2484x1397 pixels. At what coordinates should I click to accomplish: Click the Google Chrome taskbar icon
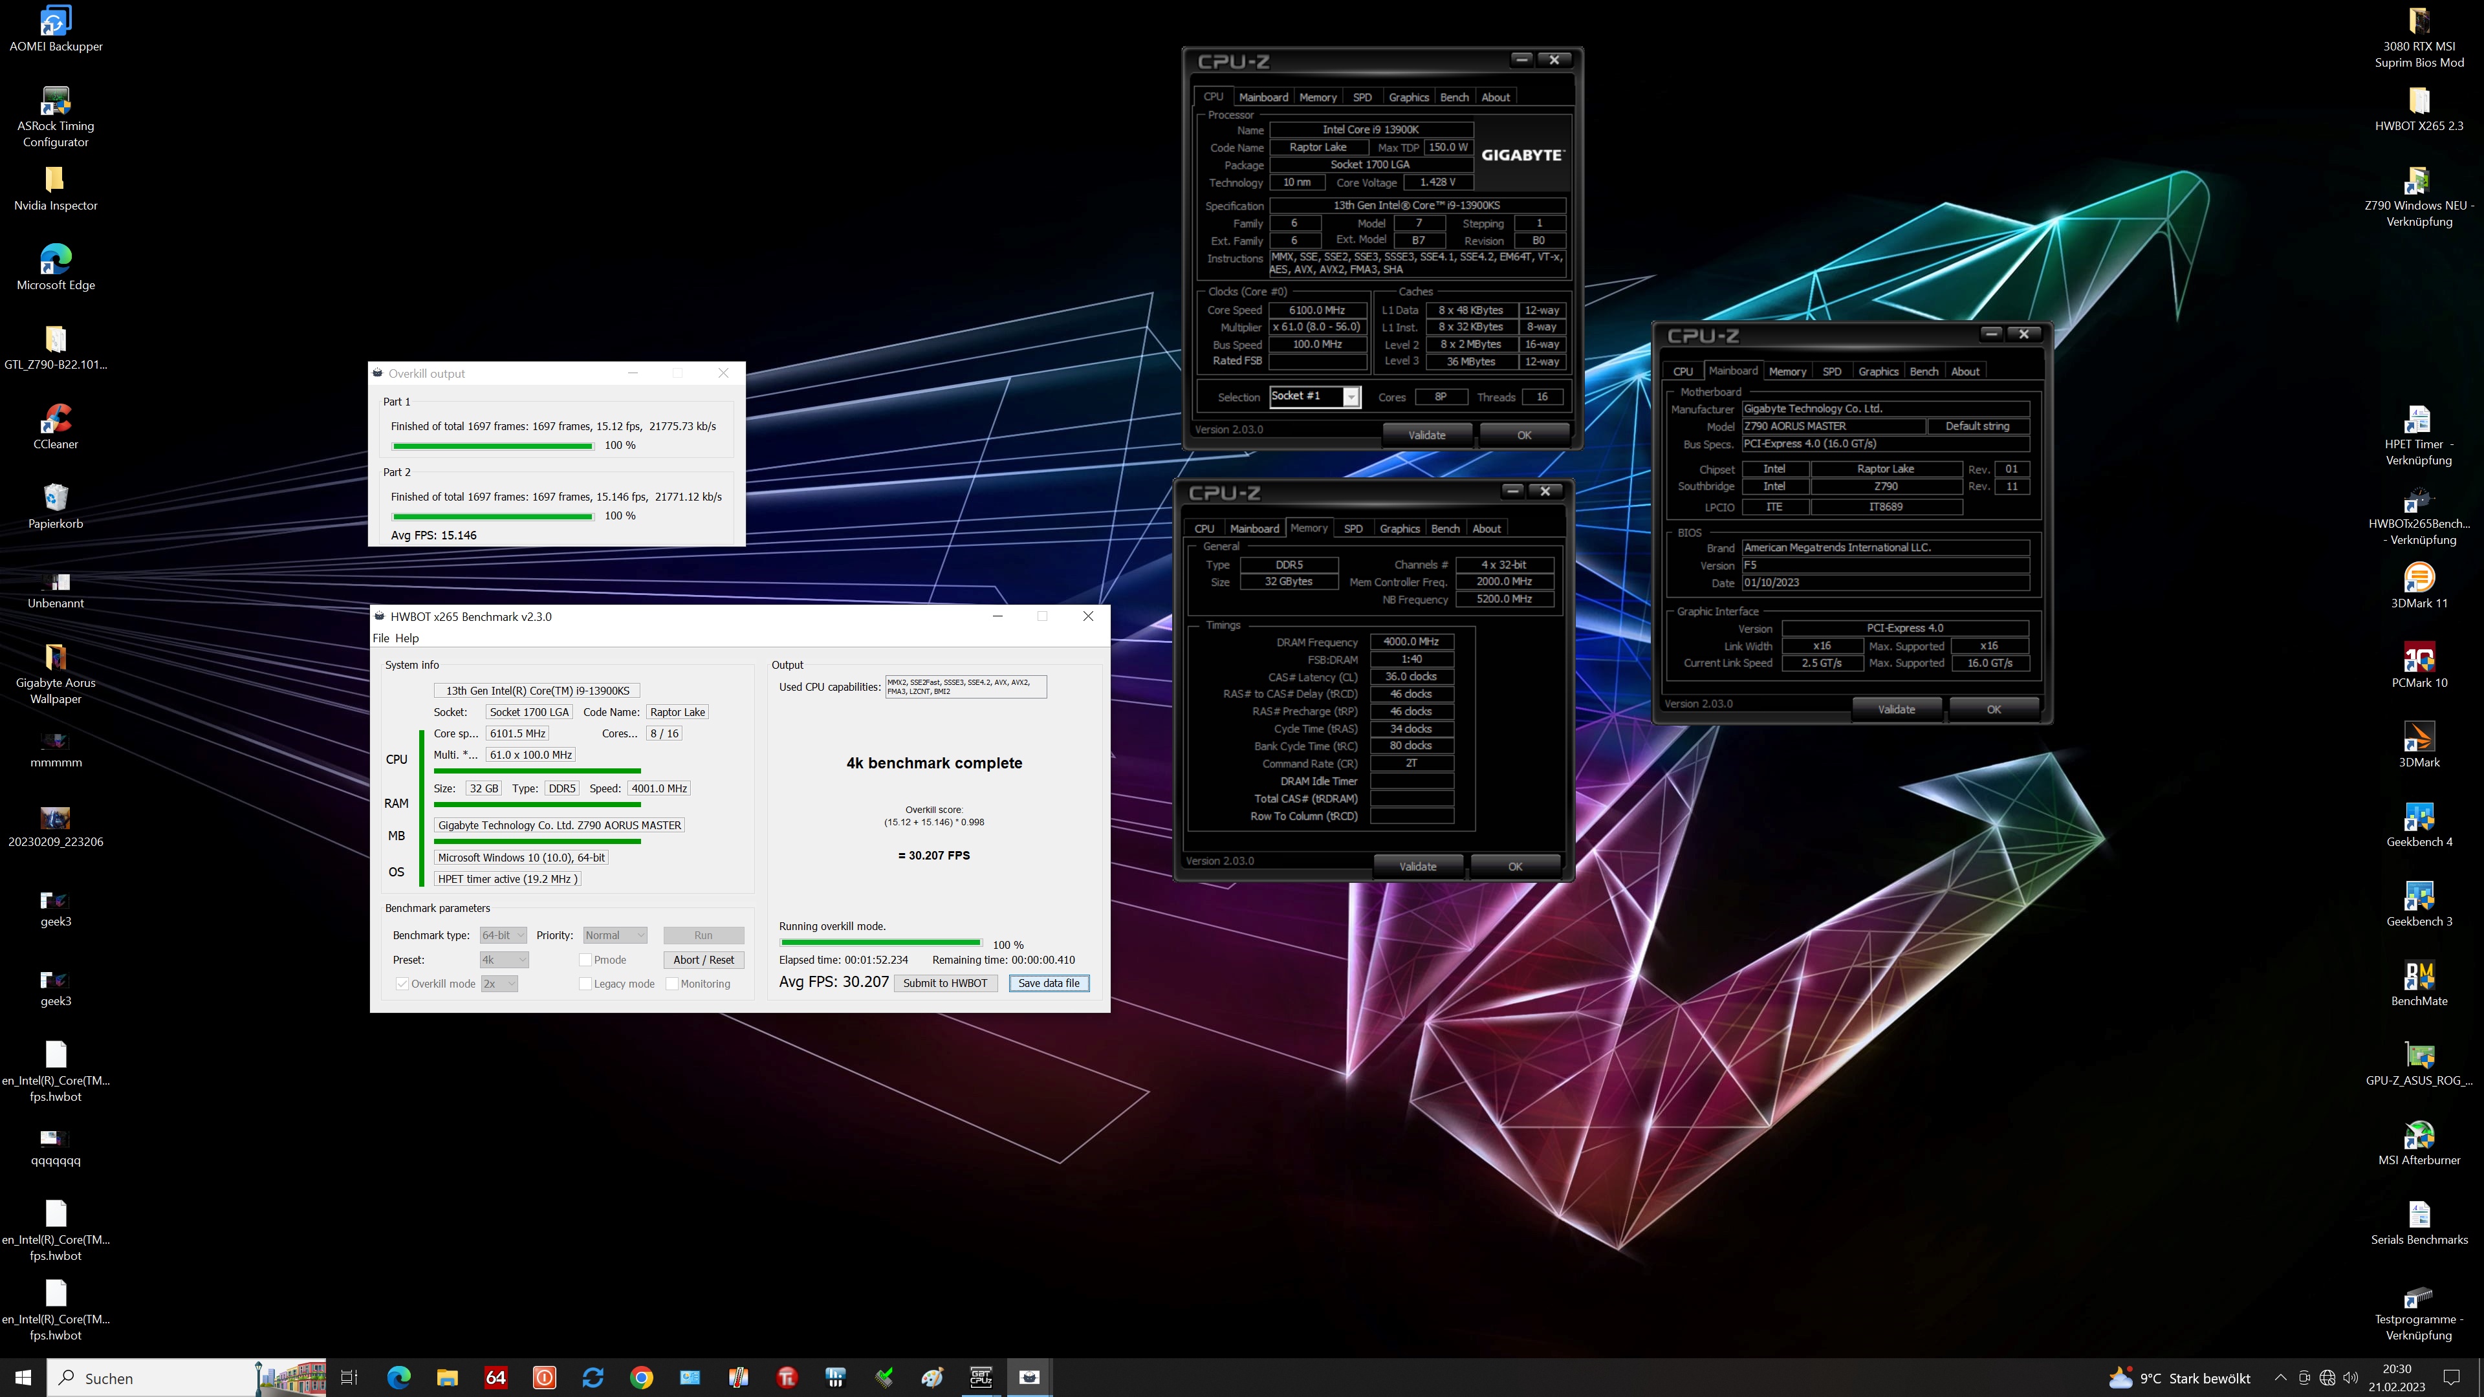click(641, 1378)
